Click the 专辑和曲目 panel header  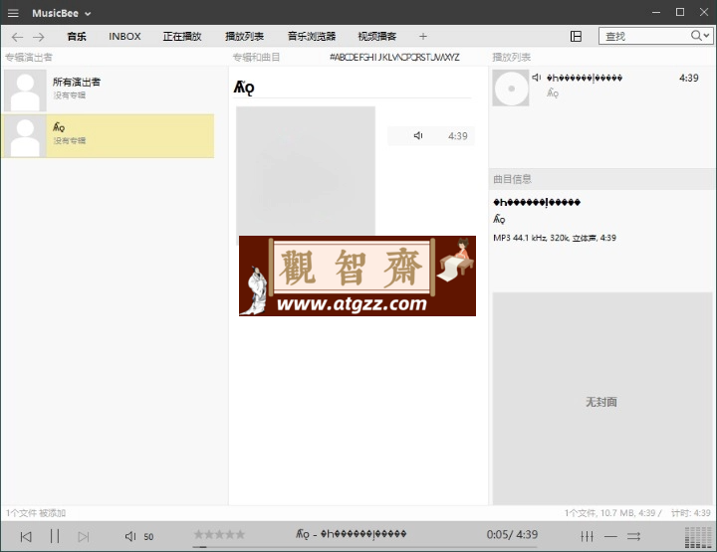point(256,58)
